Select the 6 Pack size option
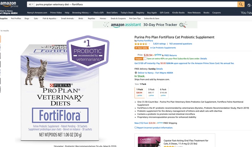This screenshot has width=252, height=147. (163, 92)
